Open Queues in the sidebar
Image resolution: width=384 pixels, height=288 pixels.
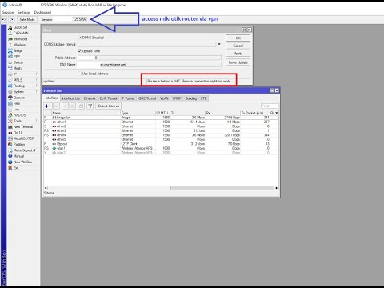tap(18, 98)
